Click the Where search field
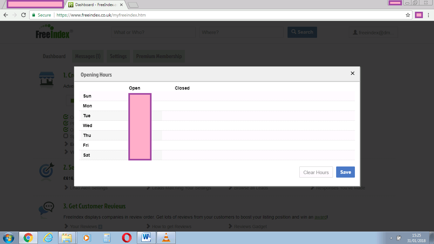Viewport: 434px width, 244px height. point(241,32)
